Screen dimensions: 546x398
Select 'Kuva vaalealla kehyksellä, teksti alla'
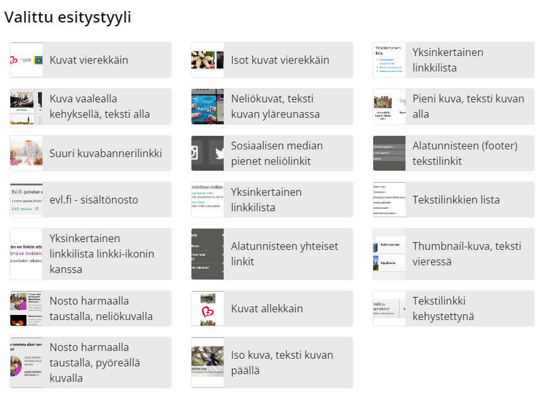(90, 106)
